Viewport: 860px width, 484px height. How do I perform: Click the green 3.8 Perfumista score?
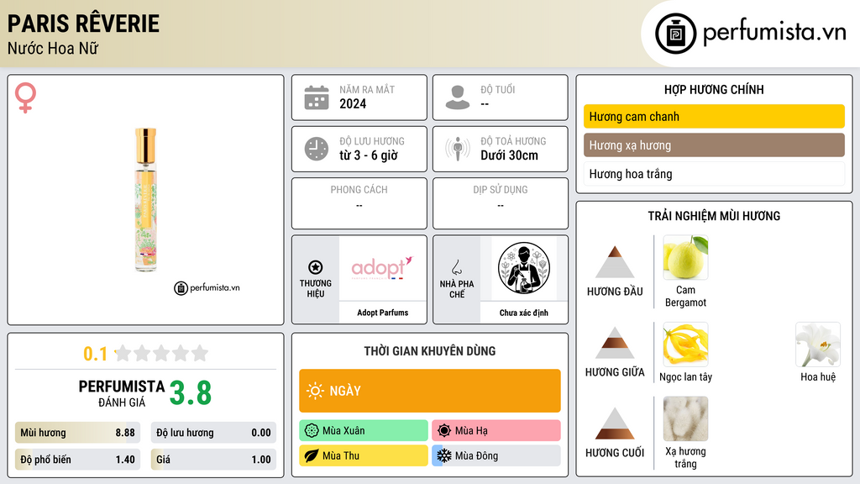pyautogui.click(x=191, y=393)
